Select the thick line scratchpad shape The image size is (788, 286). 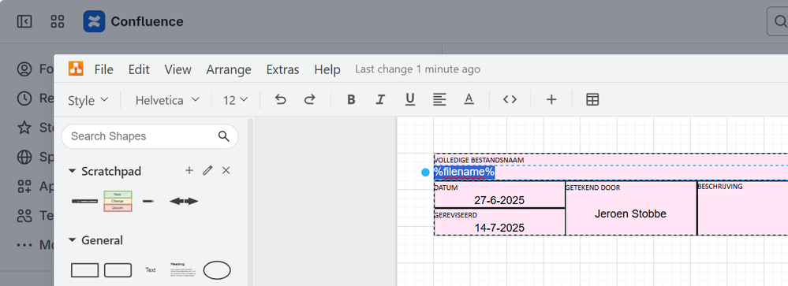point(85,201)
